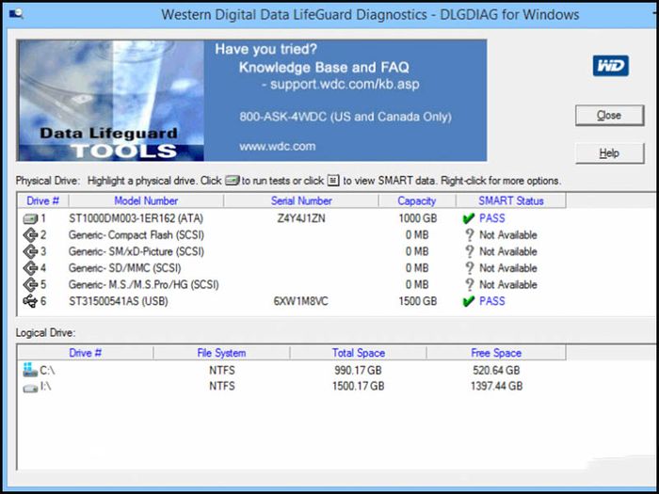This screenshot has height=494, width=659.
Task: Click the run tests icon in instructions
Action: click(x=232, y=181)
